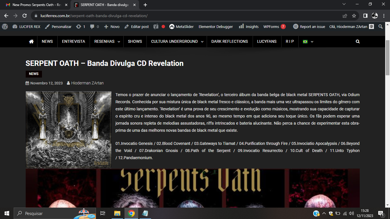The height and width of the screenshot is (219, 390).
Task: Open a new browser tab
Action: (145, 5)
